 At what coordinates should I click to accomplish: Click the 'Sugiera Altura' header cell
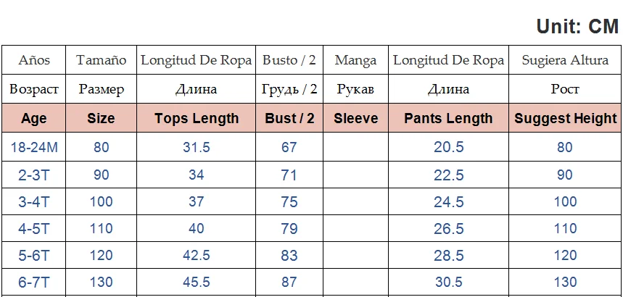click(x=566, y=61)
